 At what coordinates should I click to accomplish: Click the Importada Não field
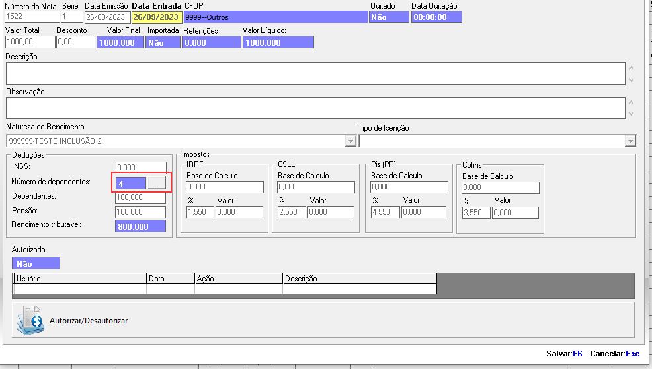point(163,42)
